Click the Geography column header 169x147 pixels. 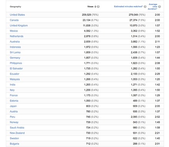click(15, 7)
